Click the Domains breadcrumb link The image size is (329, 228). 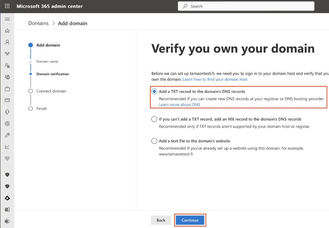tap(38, 23)
